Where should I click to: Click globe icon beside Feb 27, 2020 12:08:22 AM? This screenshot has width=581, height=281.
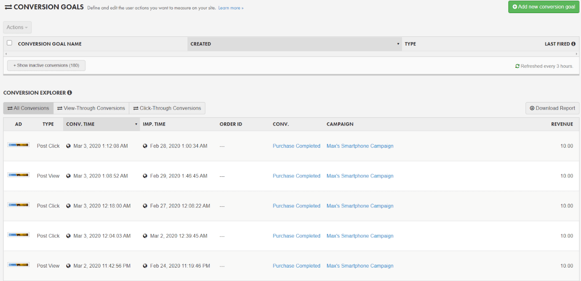pos(145,206)
